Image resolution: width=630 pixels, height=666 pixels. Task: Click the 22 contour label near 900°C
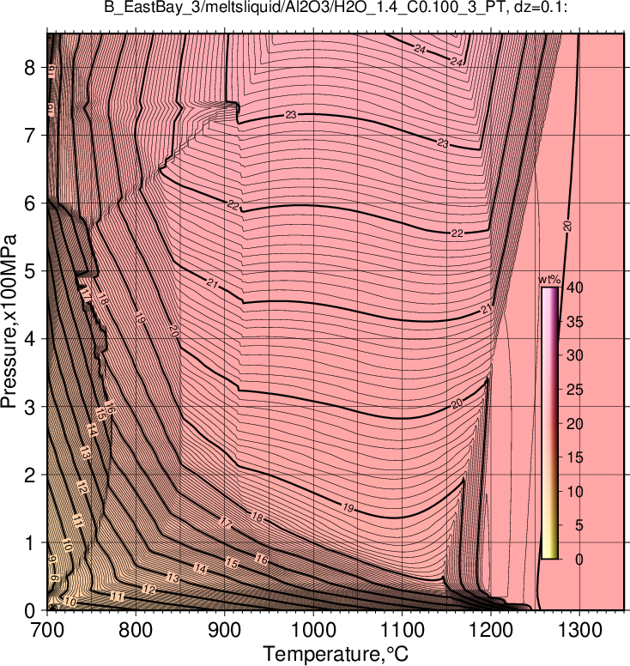pyautogui.click(x=233, y=205)
